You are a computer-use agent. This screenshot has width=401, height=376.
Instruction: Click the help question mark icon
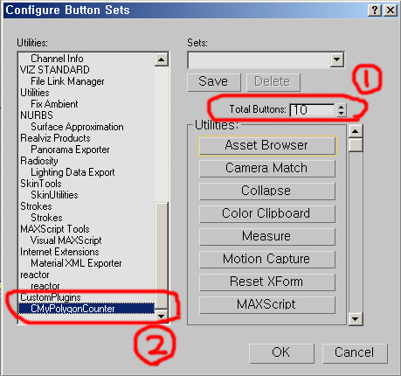pyautogui.click(x=375, y=10)
